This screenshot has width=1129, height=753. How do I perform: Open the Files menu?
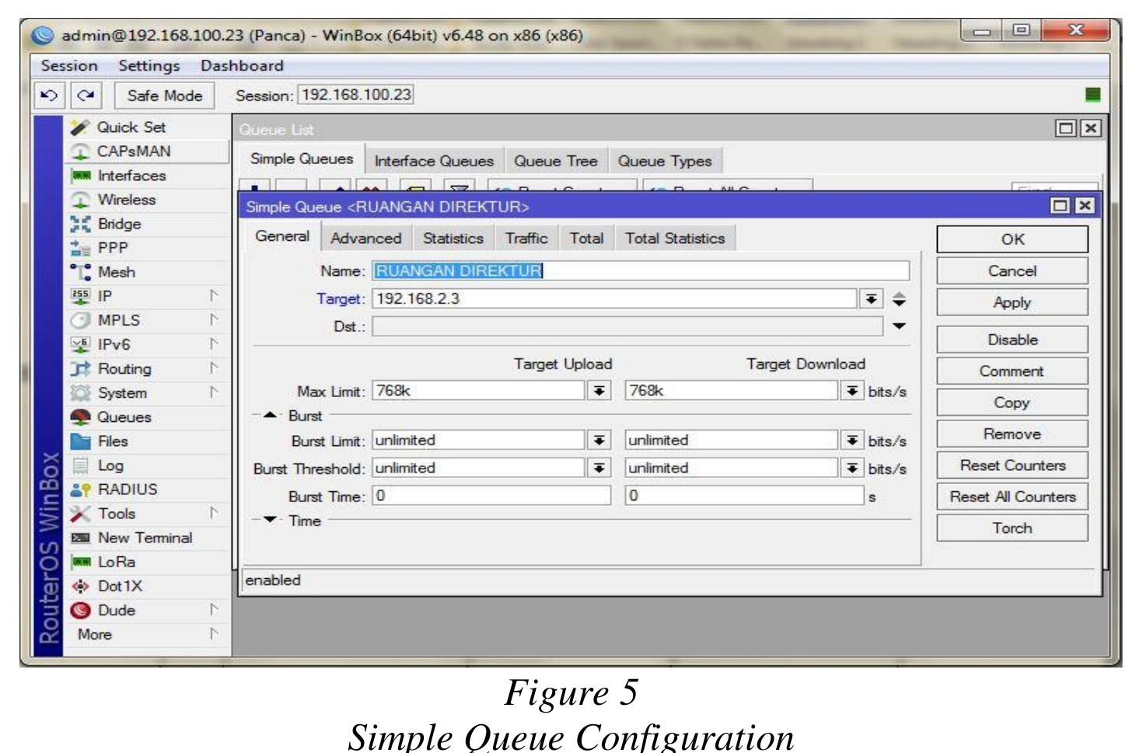click(x=112, y=441)
